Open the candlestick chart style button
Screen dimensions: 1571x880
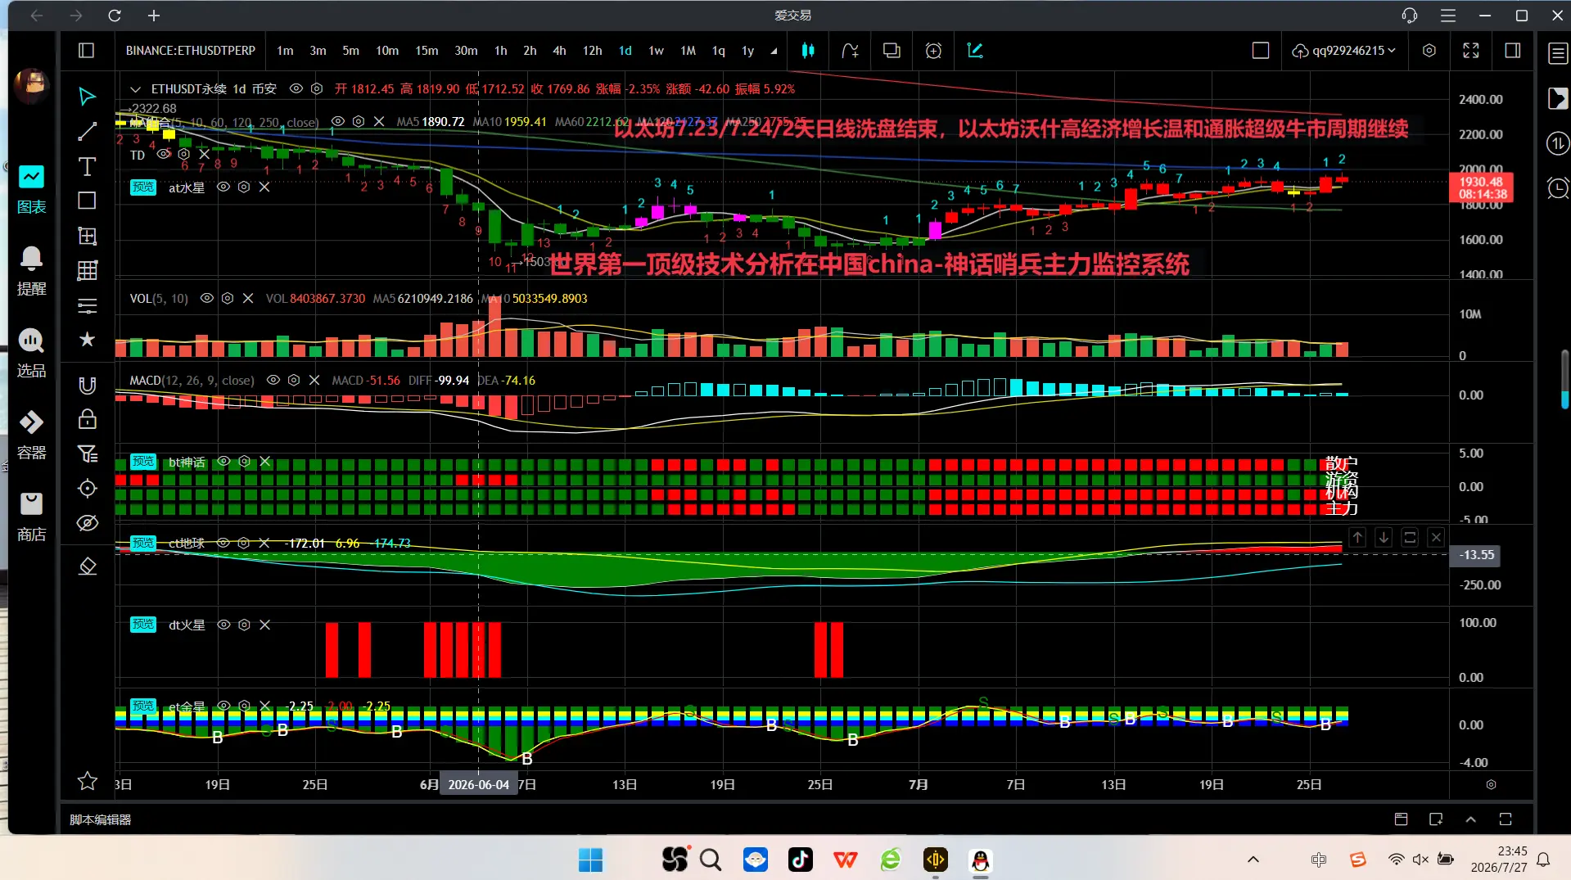(808, 51)
